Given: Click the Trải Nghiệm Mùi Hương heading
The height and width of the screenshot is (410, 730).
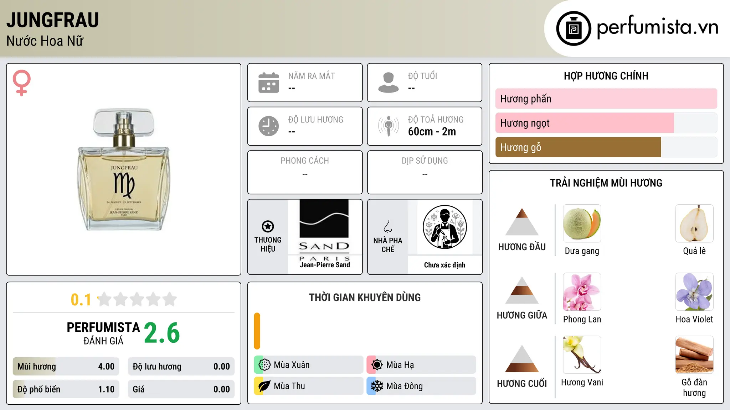Looking at the screenshot, I should (606, 183).
